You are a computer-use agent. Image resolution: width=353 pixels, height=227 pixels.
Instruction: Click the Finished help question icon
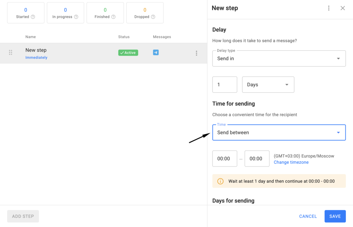point(113,17)
